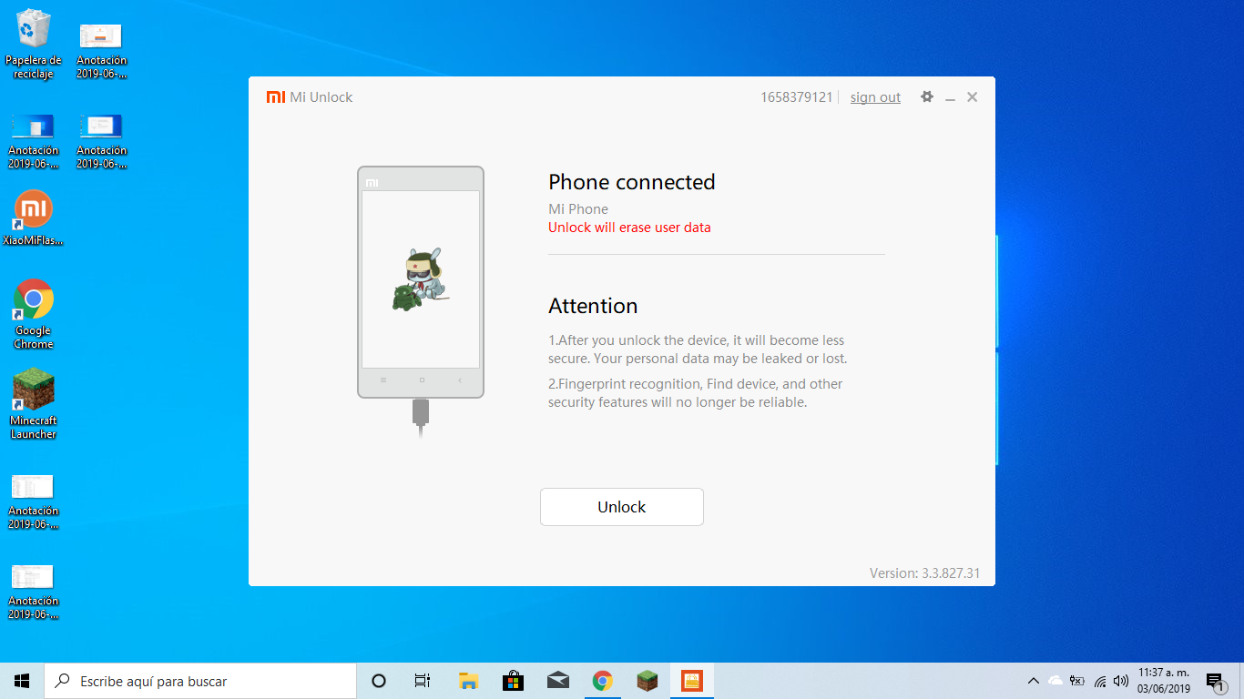Click the Mitu bunny phone illustration
The width and height of the screenshot is (1244, 699).
point(421,279)
